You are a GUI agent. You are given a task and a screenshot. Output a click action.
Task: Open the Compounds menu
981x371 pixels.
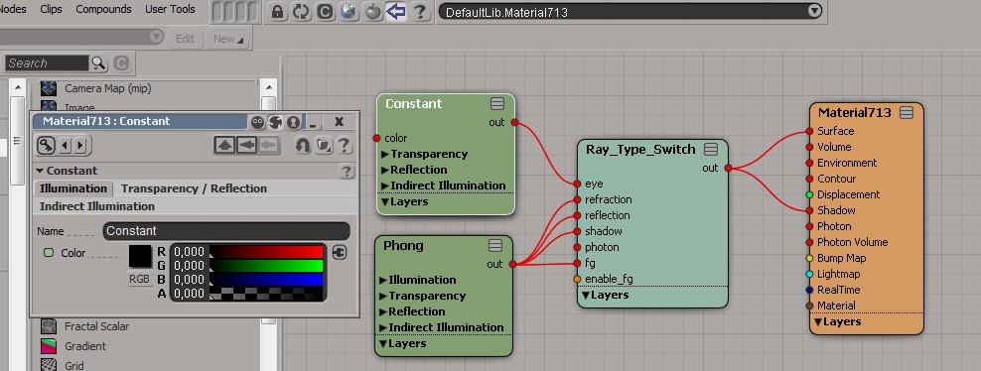point(104,9)
